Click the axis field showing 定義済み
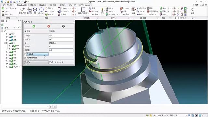The height and width of the screenshot is (117, 208). [x=61, y=43]
